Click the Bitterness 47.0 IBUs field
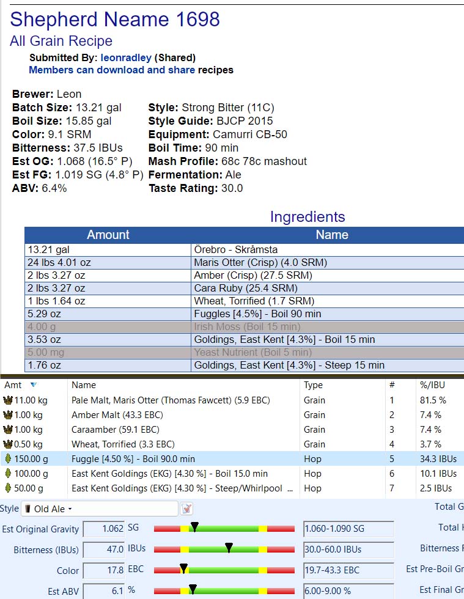 [x=103, y=549]
